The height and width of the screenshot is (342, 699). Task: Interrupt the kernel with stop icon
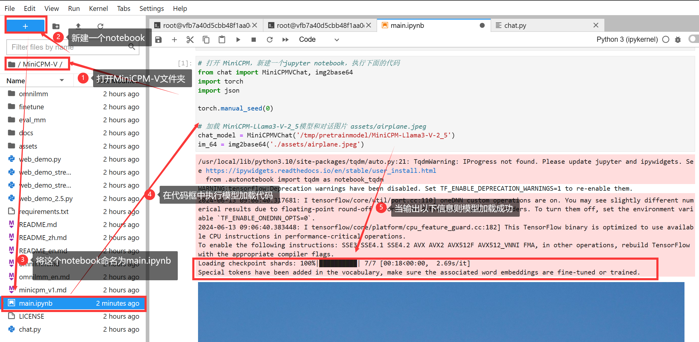254,40
